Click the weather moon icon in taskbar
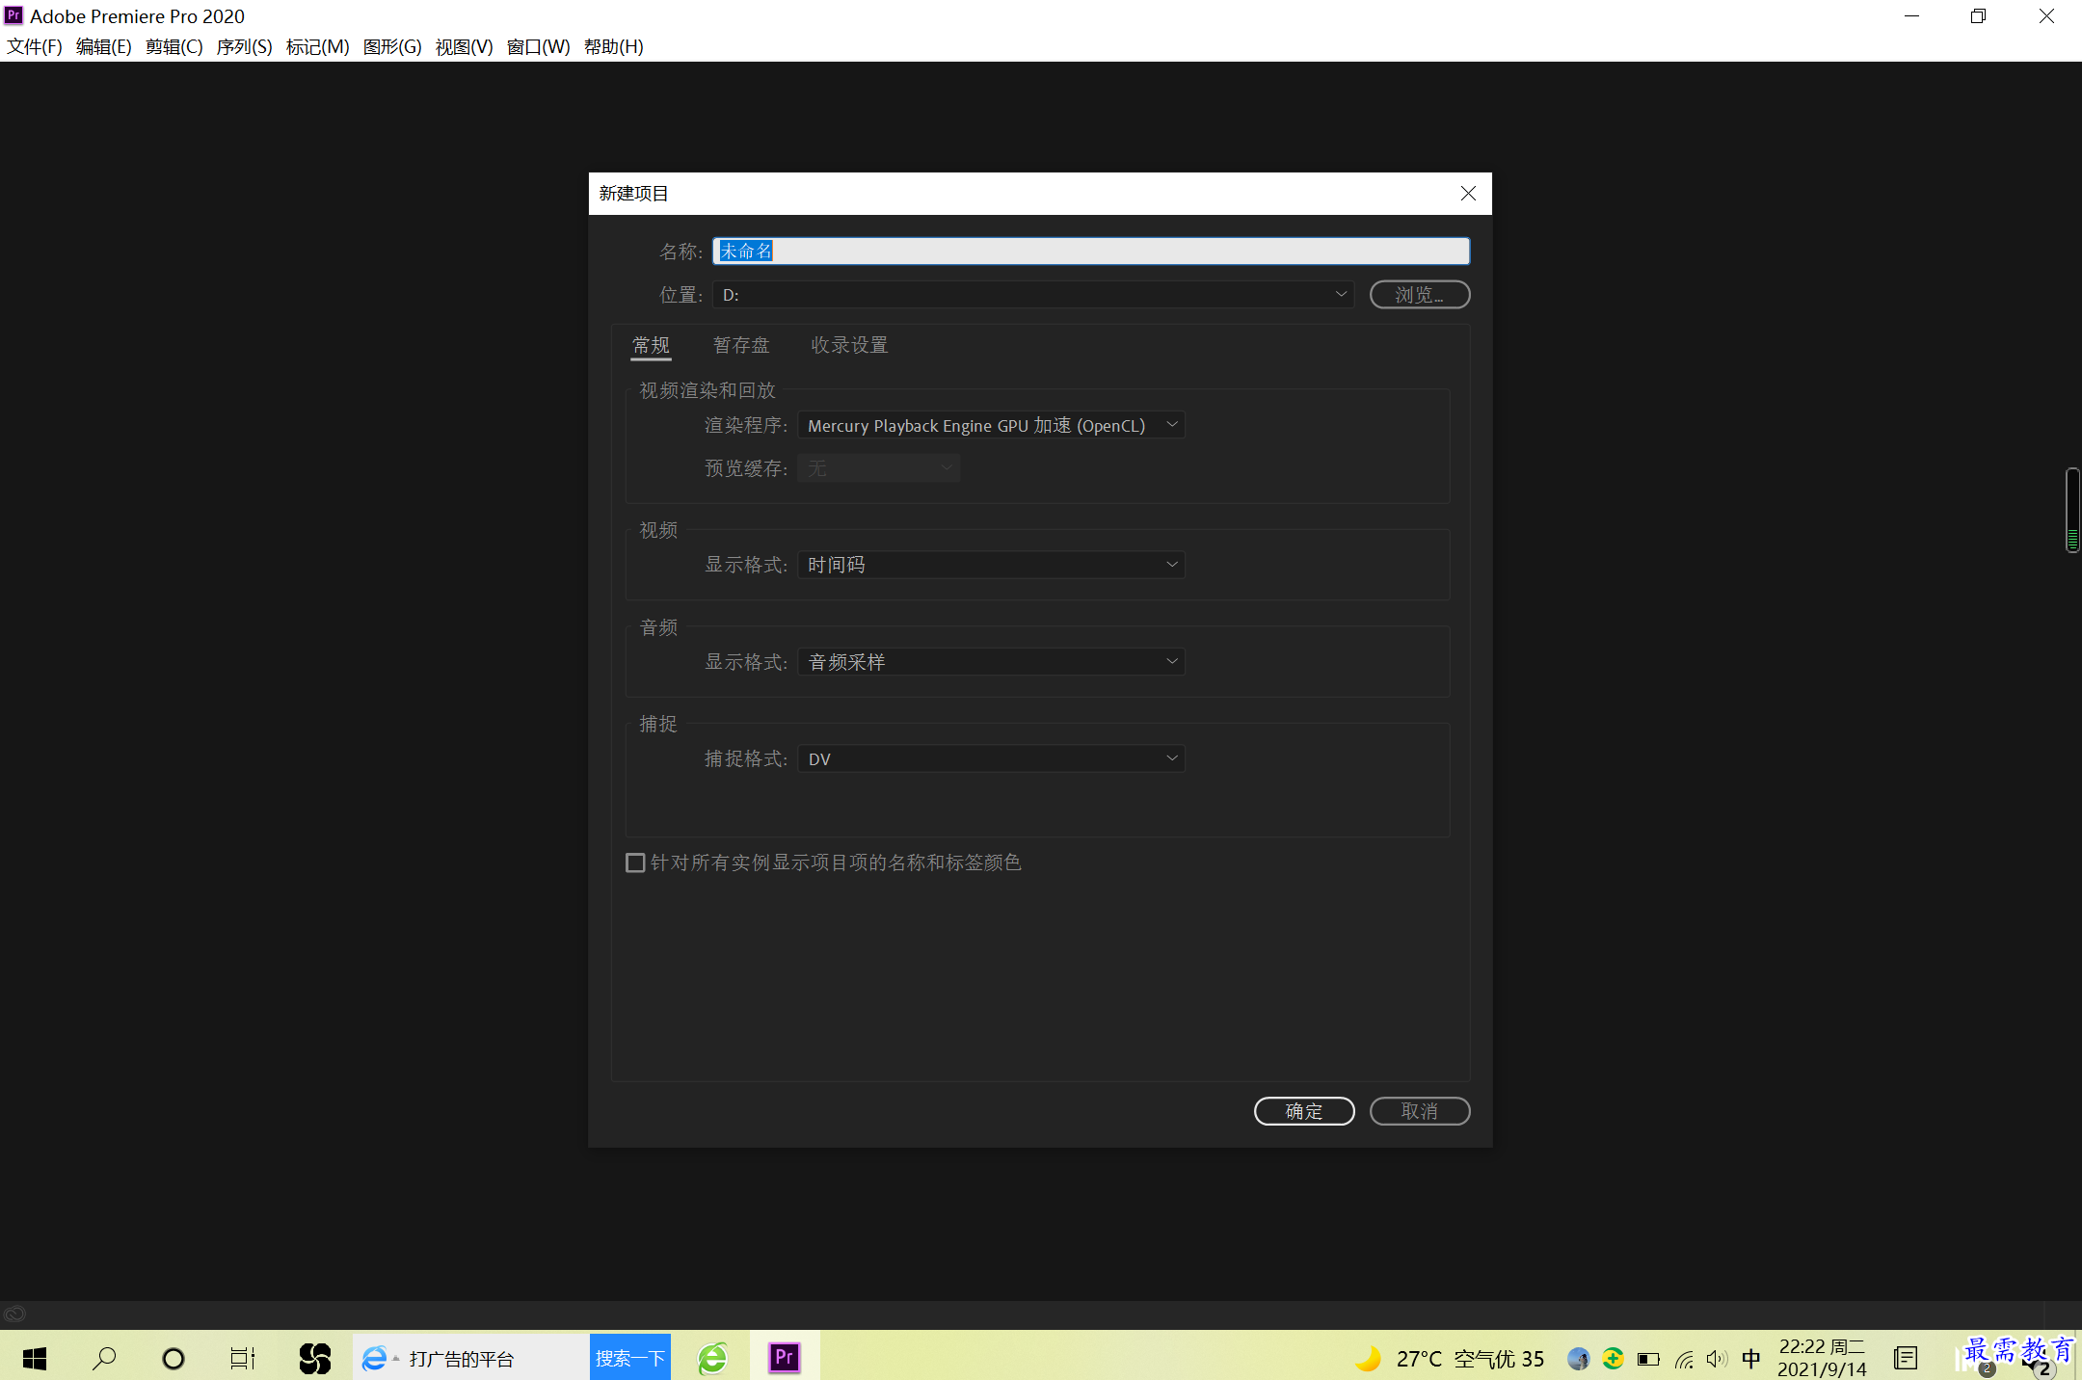 pos(1368,1359)
